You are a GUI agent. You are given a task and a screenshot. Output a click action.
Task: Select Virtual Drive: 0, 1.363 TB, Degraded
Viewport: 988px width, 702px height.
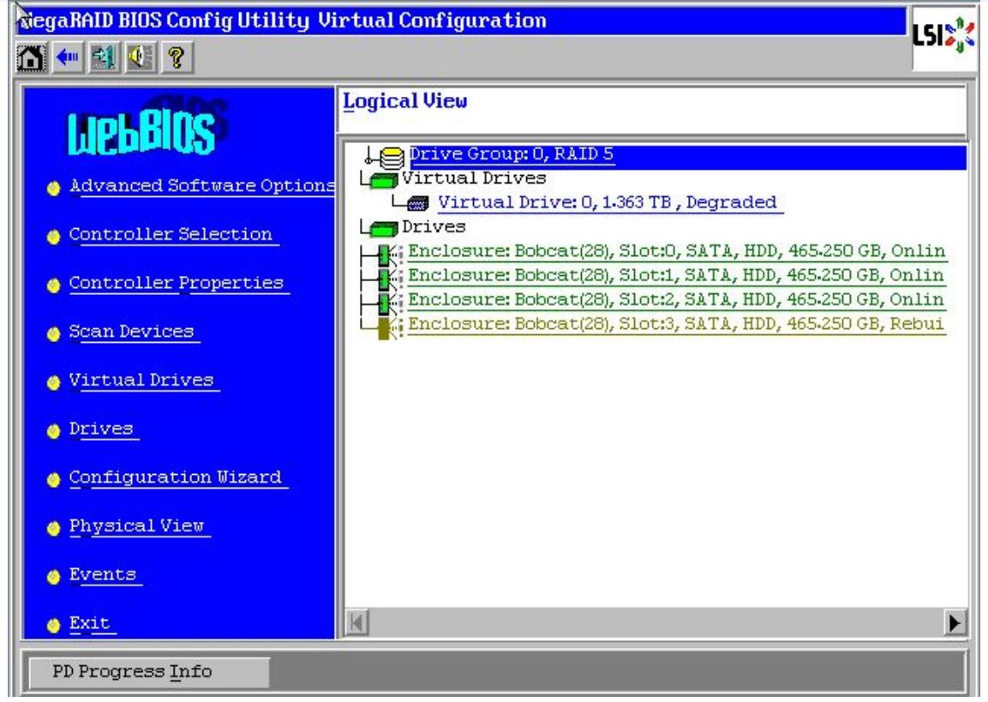pyautogui.click(x=608, y=203)
